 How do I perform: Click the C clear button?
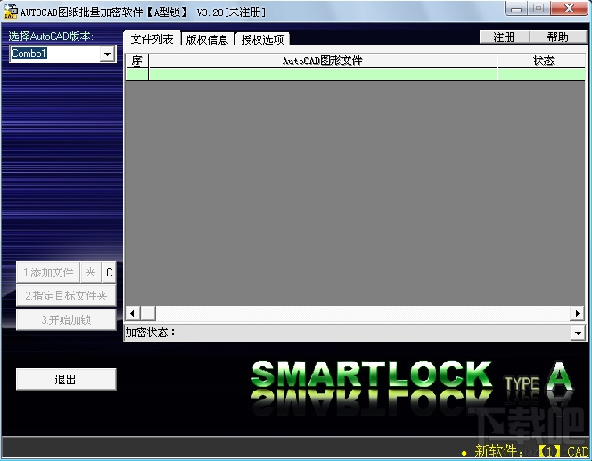point(109,272)
